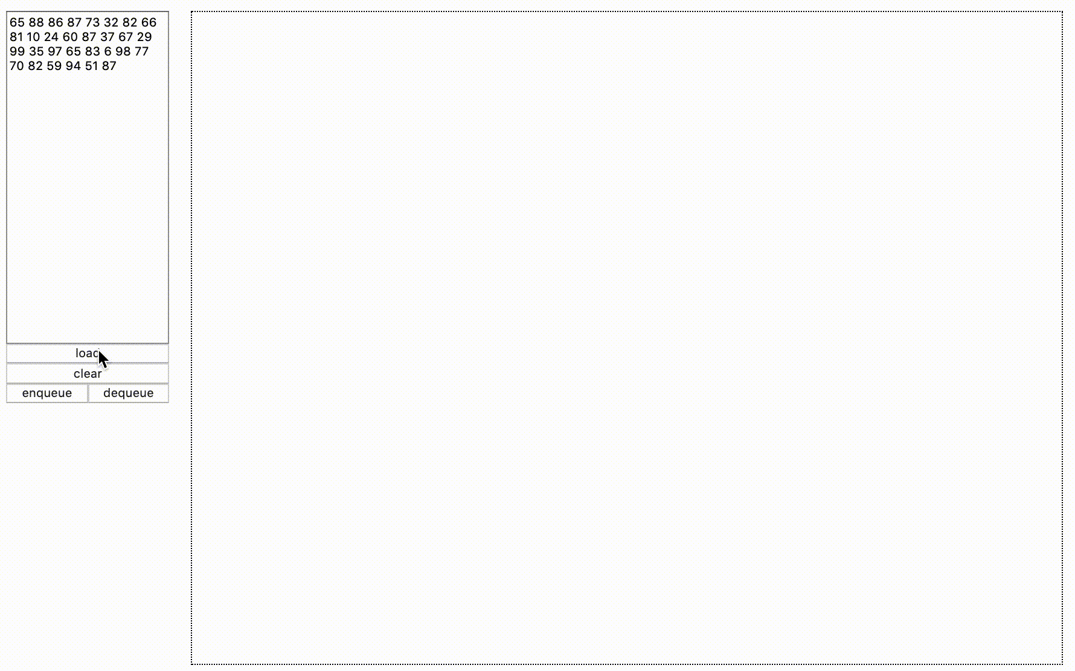Click the number 51 near the list end
This screenshot has width=1075, height=671.
[92, 66]
